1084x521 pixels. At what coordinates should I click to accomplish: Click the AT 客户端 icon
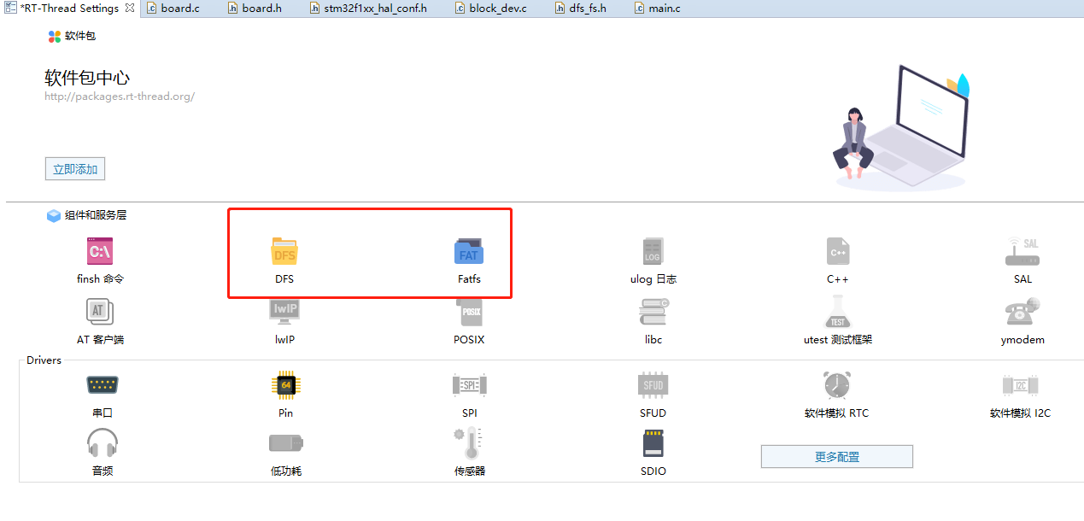(x=100, y=316)
